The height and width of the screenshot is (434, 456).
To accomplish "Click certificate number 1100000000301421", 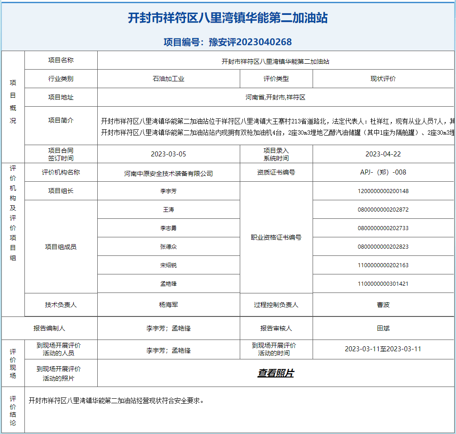I will [383, 284].
